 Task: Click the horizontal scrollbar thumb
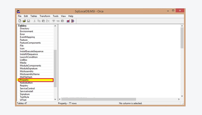point(99,99)
